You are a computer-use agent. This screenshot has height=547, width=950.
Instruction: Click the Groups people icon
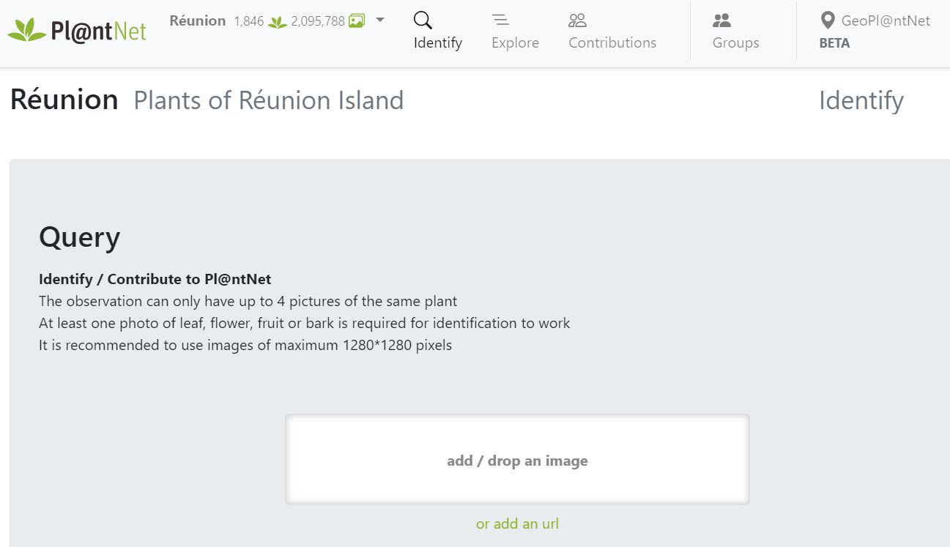[x=721, y=21]
